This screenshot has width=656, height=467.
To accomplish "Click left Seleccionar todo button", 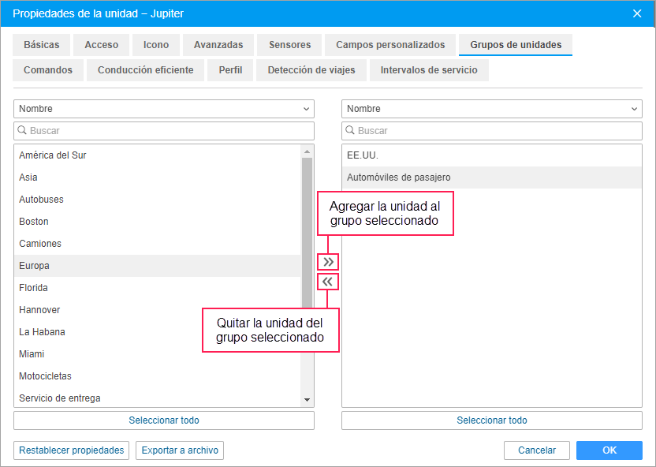I will click(x=164, y=420).
